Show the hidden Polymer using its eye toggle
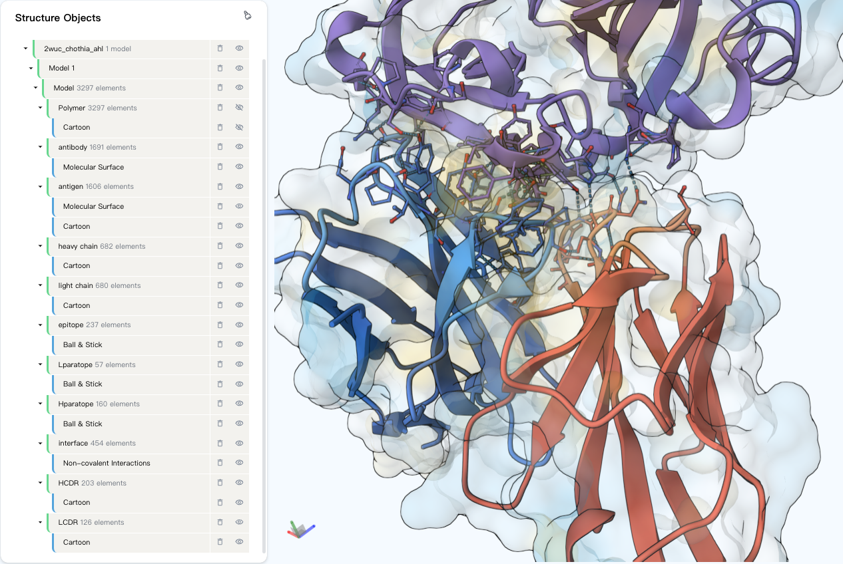Screen dimensions: 843x564 (239, 107)
